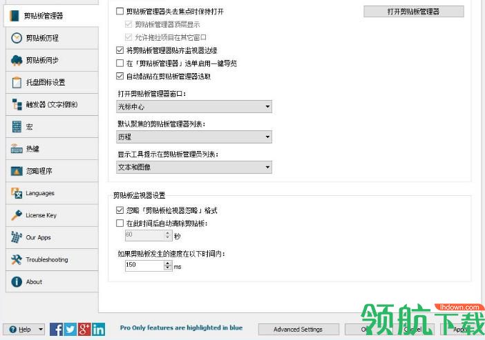Open the 忽略程序 section
Screen dimensions: 485x340
[52, 171]
